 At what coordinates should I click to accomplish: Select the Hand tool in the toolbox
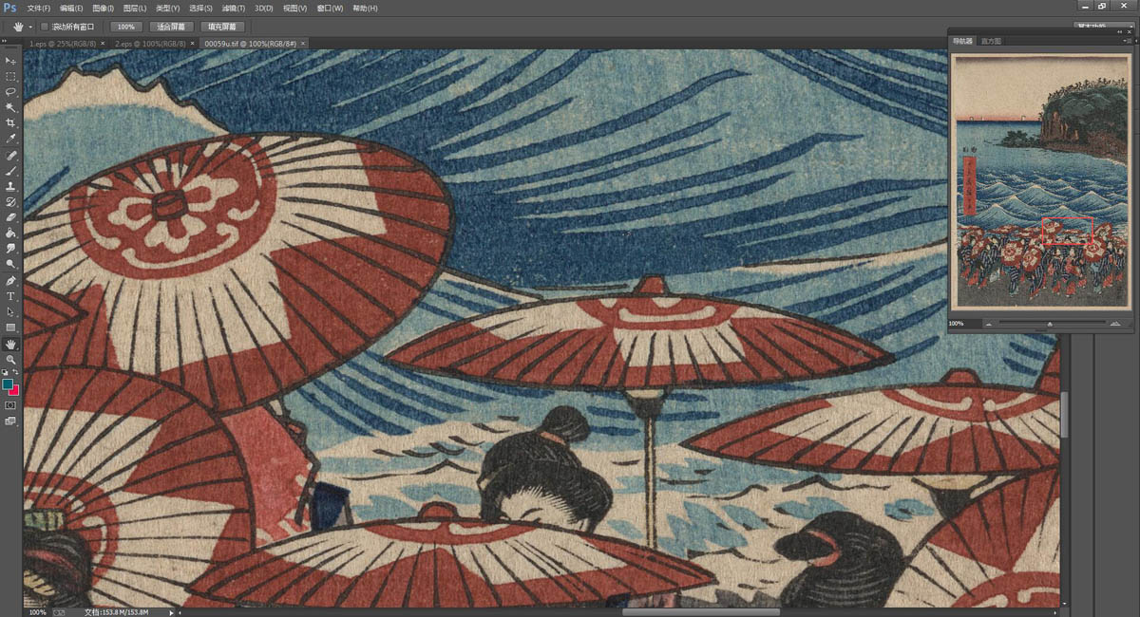[10, 344]
